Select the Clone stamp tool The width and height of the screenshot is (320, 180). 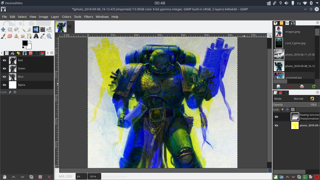(16, 36)
